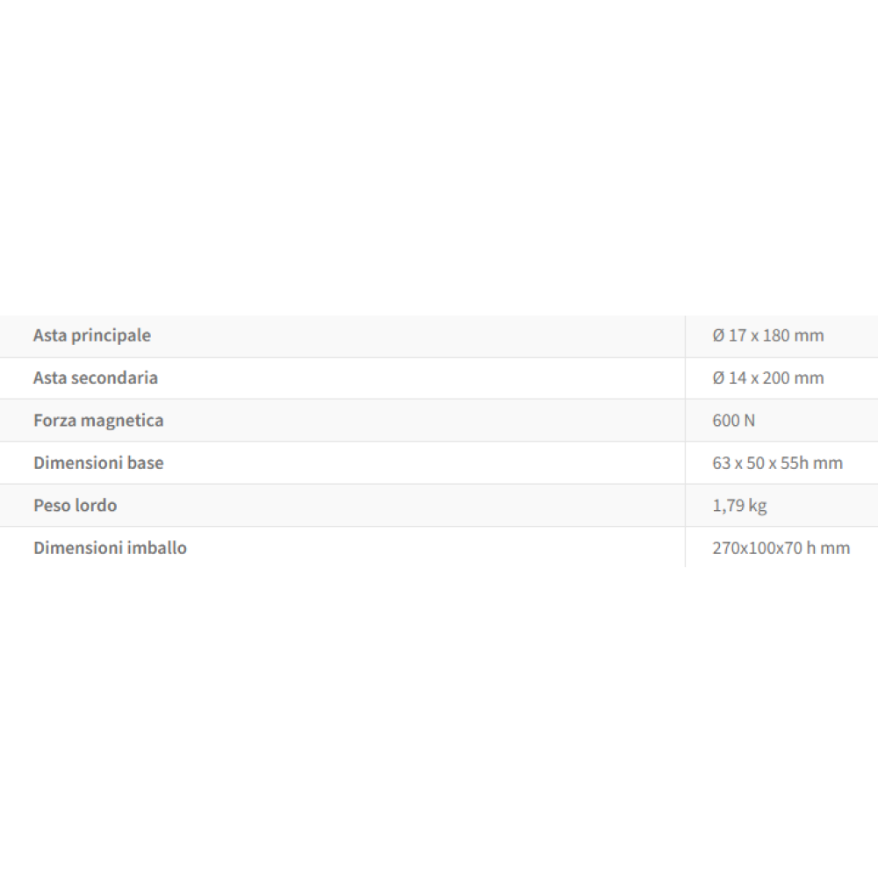Click the 'kg' unit in the weight value
This screenshot has height=878, width=878.
click(757, 507)
